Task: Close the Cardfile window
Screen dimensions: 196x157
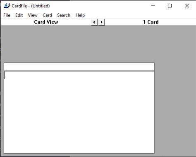Action: (x=187, y=6)
